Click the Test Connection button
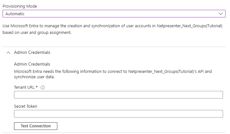Screen dimensions: 230x134 [x=36, y=126]
